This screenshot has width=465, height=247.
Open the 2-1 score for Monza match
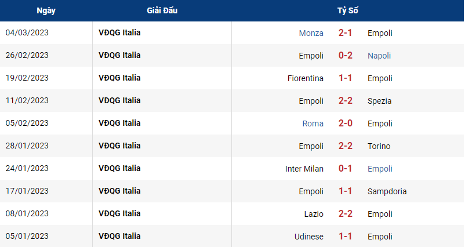[345, 32]
